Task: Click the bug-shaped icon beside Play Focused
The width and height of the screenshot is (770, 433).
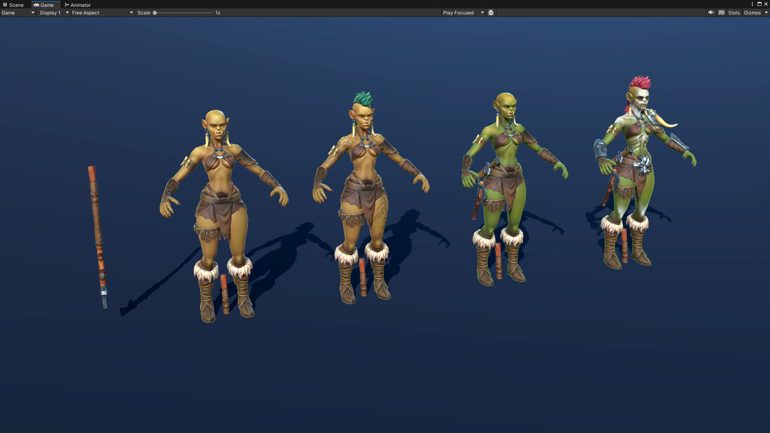Action: 490,12
